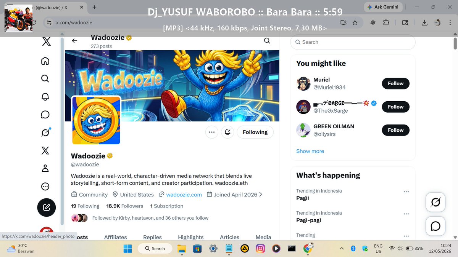The width and height of the screenshot is (458, 257).
Task: Open the three-dot more options on profile
Action: pos(212,132)
